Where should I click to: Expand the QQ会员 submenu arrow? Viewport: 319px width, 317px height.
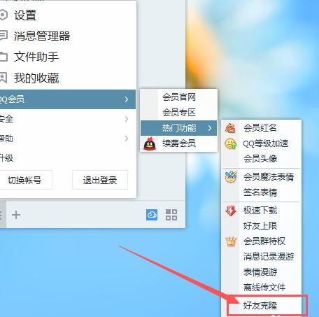[127, 99]
